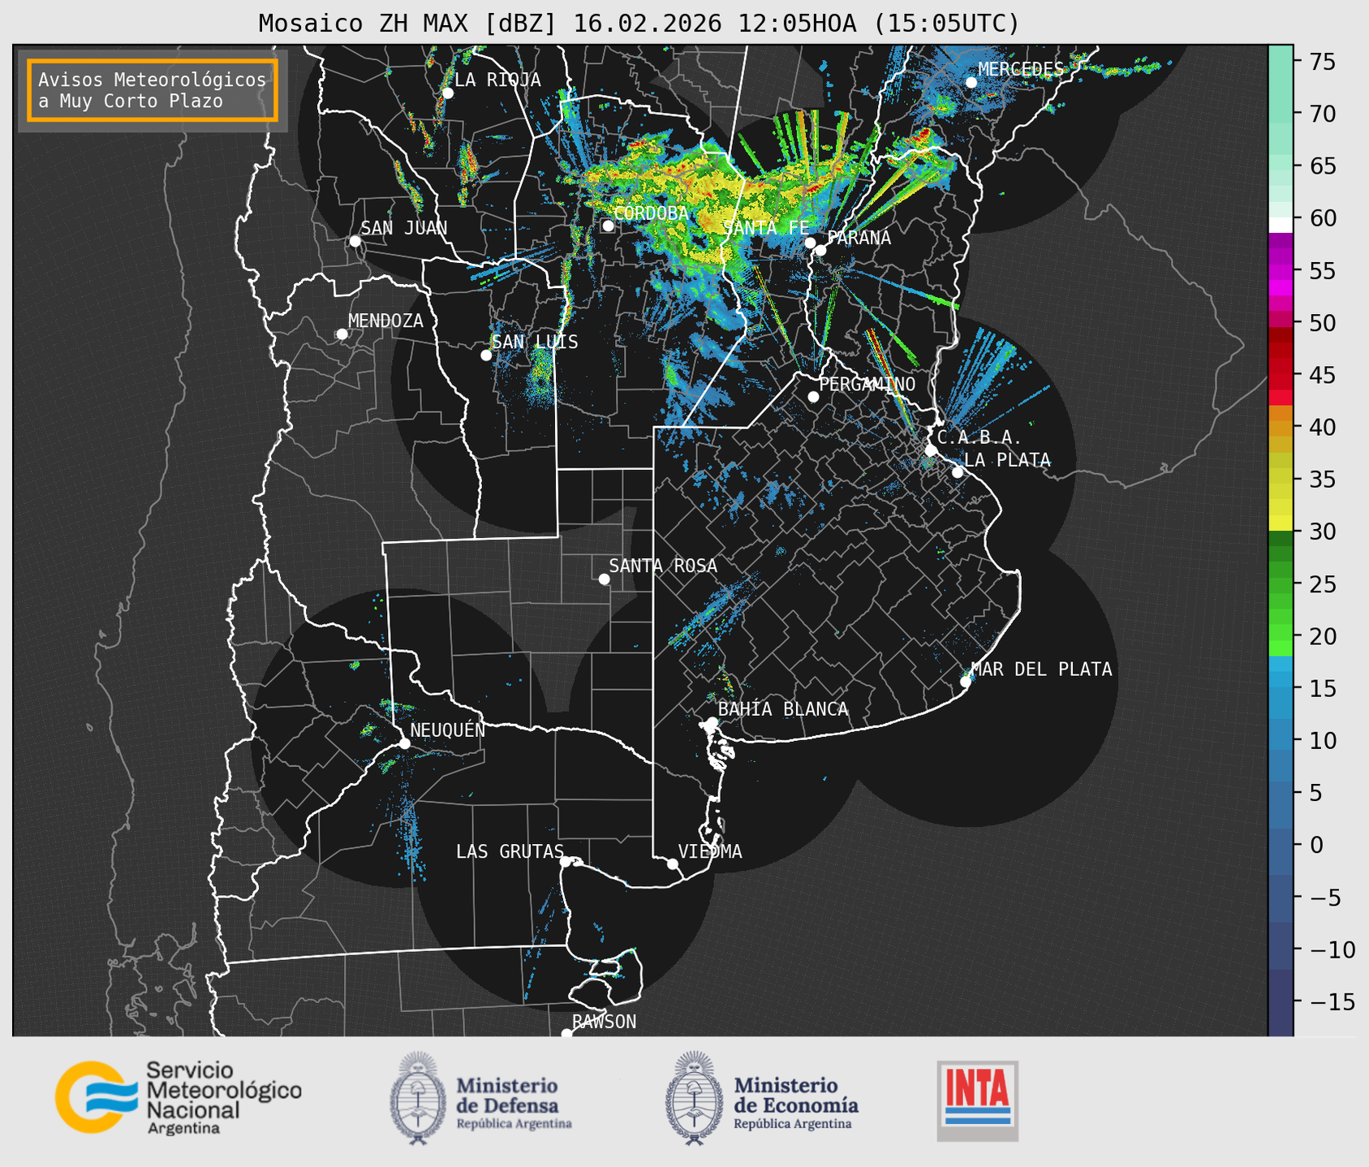The height and width of the screenshot is (1167, 1369).
Task: Click the Servicio Meteorológico Nacional logo
Action: 179,1097
